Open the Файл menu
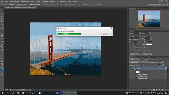Viewport: 169px width, 95px height. pos(6,2)
